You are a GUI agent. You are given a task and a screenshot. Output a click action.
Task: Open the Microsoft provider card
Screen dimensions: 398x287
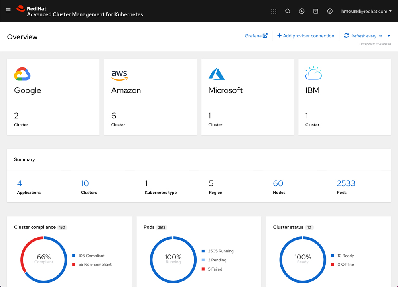(247, 96)
